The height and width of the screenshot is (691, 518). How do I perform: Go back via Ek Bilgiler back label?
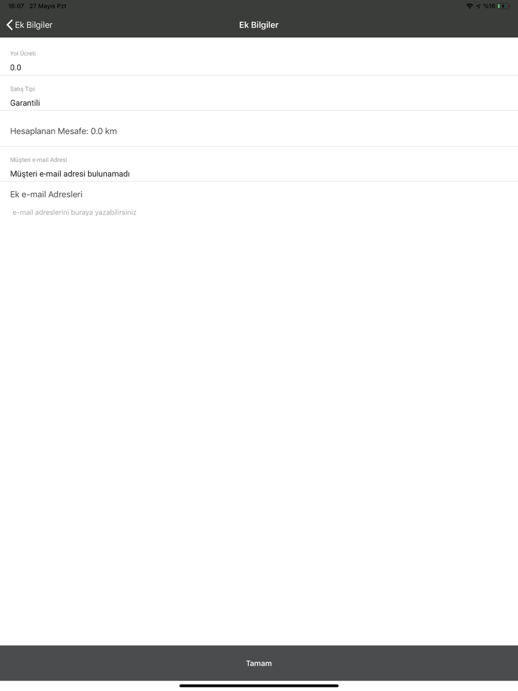pyautogui.click(x=34, y=25)
